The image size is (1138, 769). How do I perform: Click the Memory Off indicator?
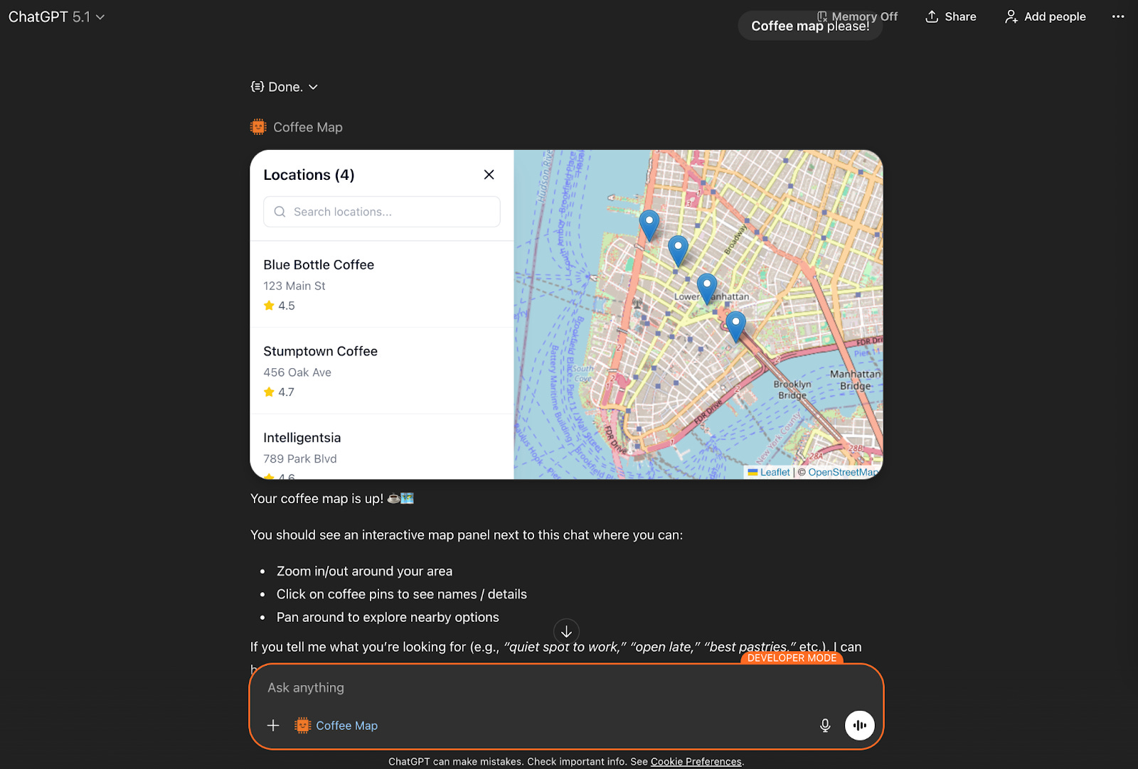click(x=857, y=16)
